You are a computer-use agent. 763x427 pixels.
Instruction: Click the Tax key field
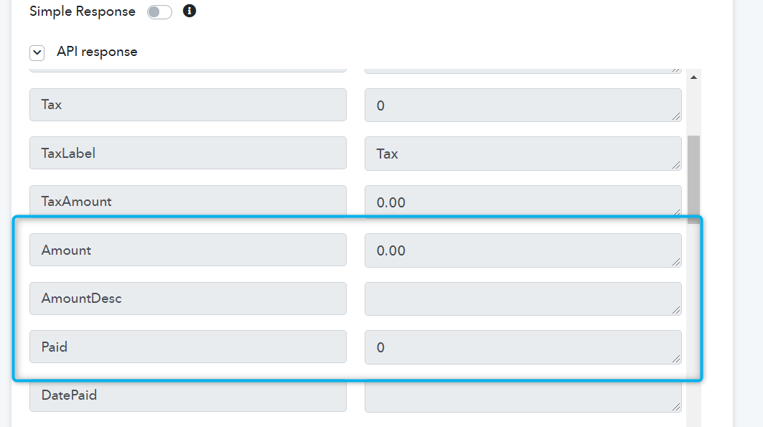[x=188, y=105]
